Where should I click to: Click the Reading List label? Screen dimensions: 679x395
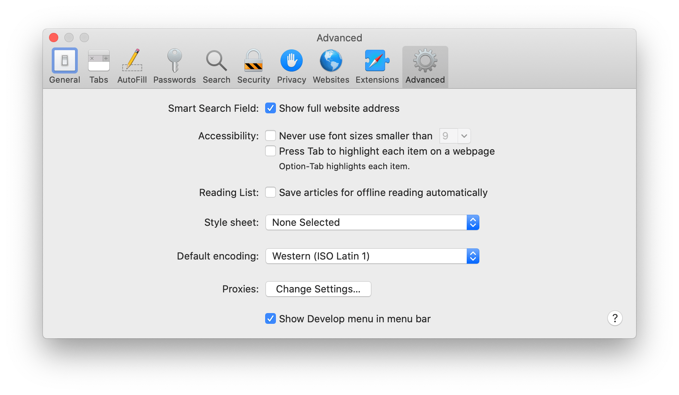click(x=229, y=193)
